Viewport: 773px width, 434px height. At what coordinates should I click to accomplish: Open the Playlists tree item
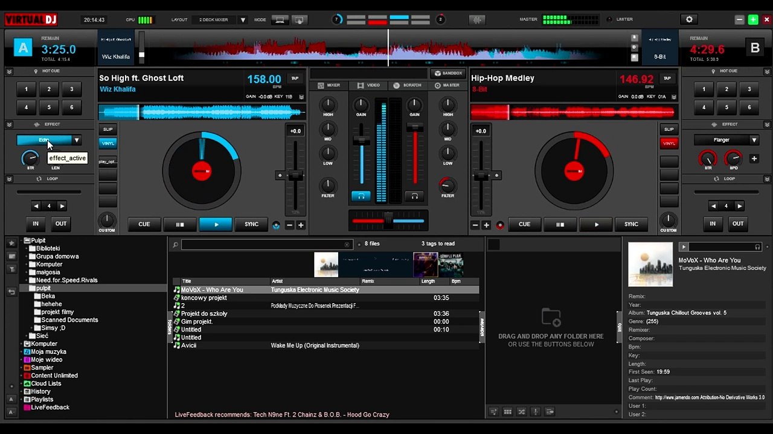tap(42, 399)
